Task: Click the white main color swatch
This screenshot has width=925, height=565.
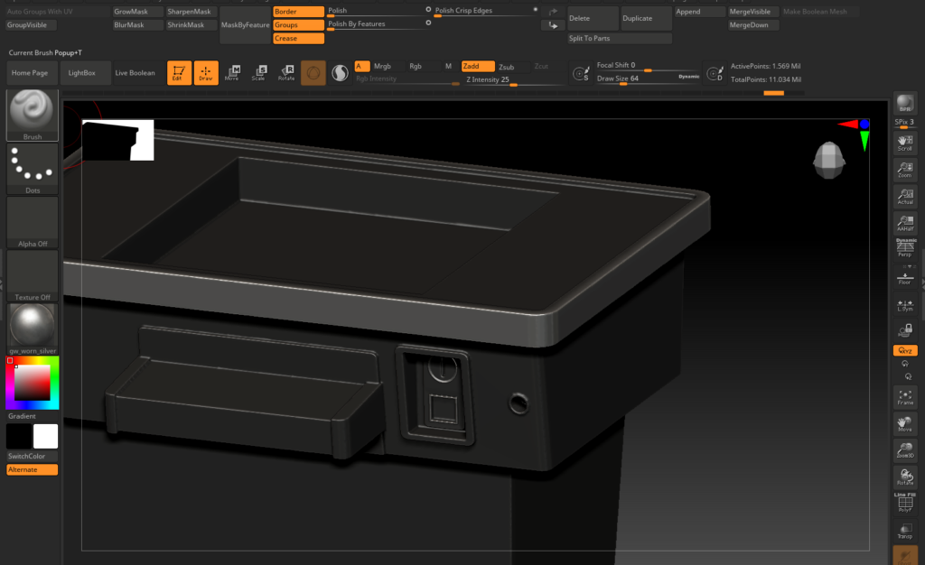Action: [45, 437]
